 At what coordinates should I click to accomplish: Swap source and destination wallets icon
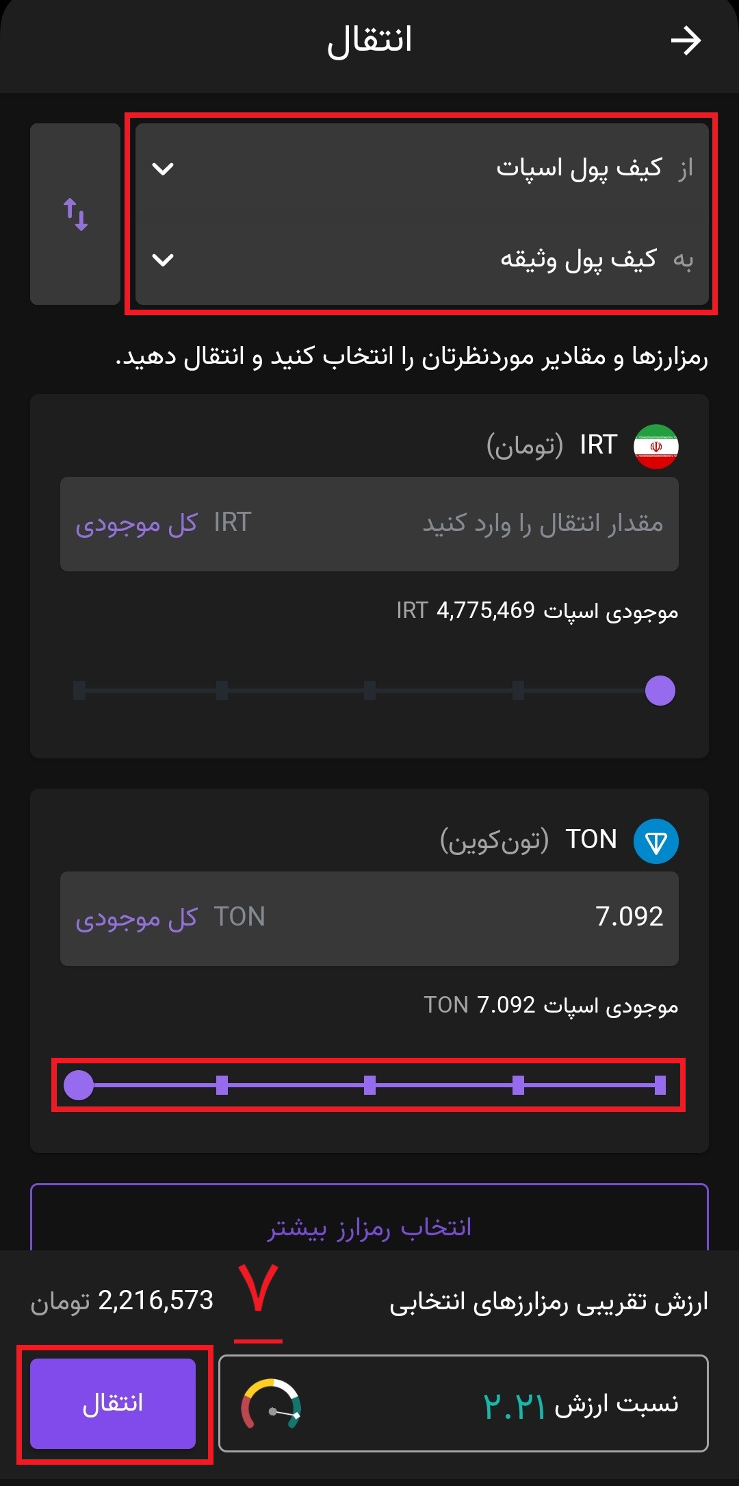tap(75, 214)
